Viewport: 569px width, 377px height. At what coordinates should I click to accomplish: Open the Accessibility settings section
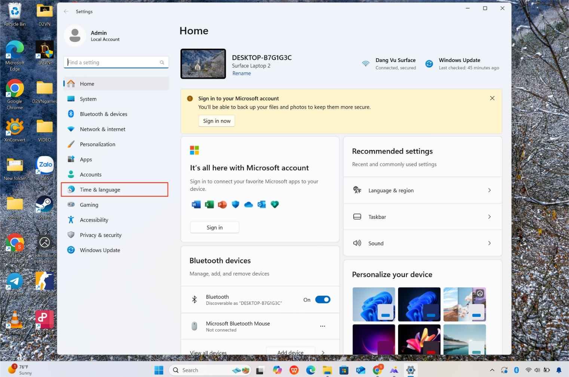[94, 220]
